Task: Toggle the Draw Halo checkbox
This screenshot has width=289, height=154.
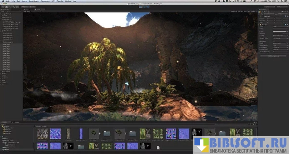Action: (274, 41)
